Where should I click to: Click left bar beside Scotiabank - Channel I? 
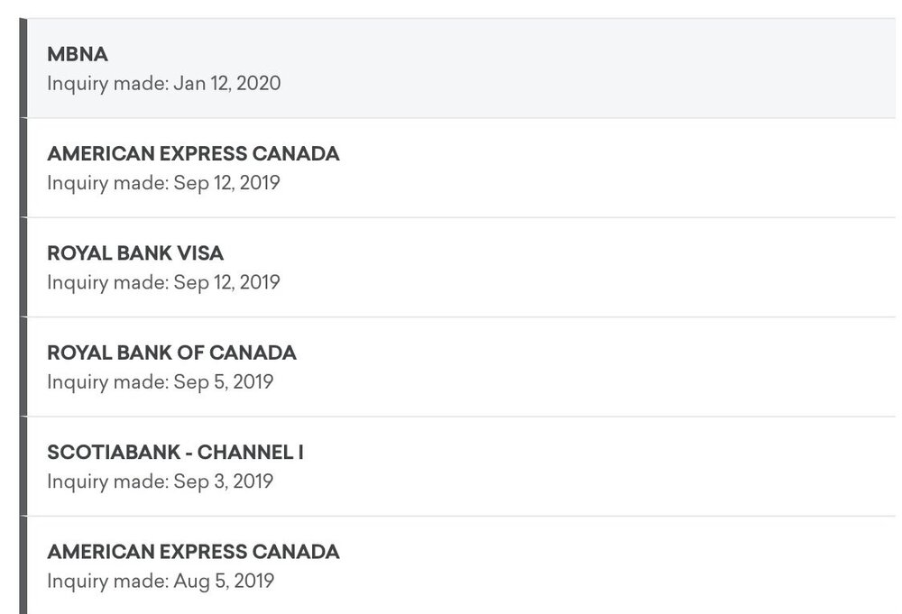tap(23, 467)
